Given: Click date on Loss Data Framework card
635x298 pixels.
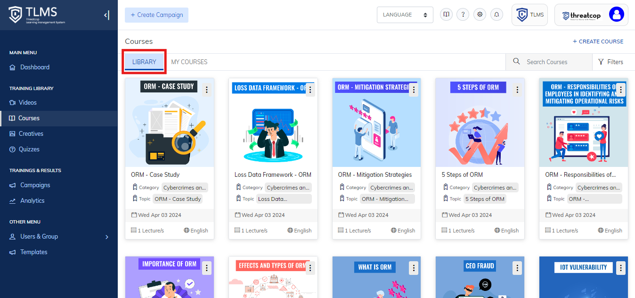Looking at the screenshot, I should (263, 215).
